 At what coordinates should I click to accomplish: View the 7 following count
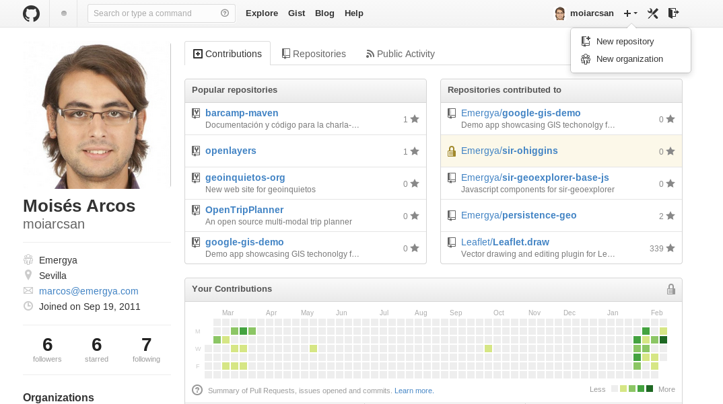tap(146, 350)
